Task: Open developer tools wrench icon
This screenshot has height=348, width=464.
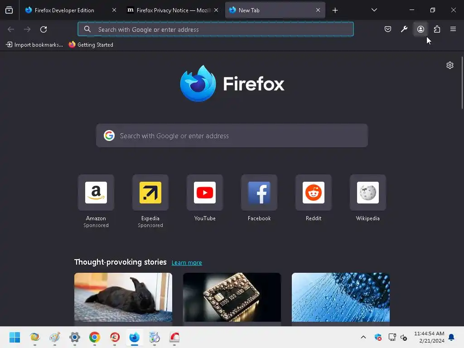Action: pyautogui.click(x=404, y=29)
